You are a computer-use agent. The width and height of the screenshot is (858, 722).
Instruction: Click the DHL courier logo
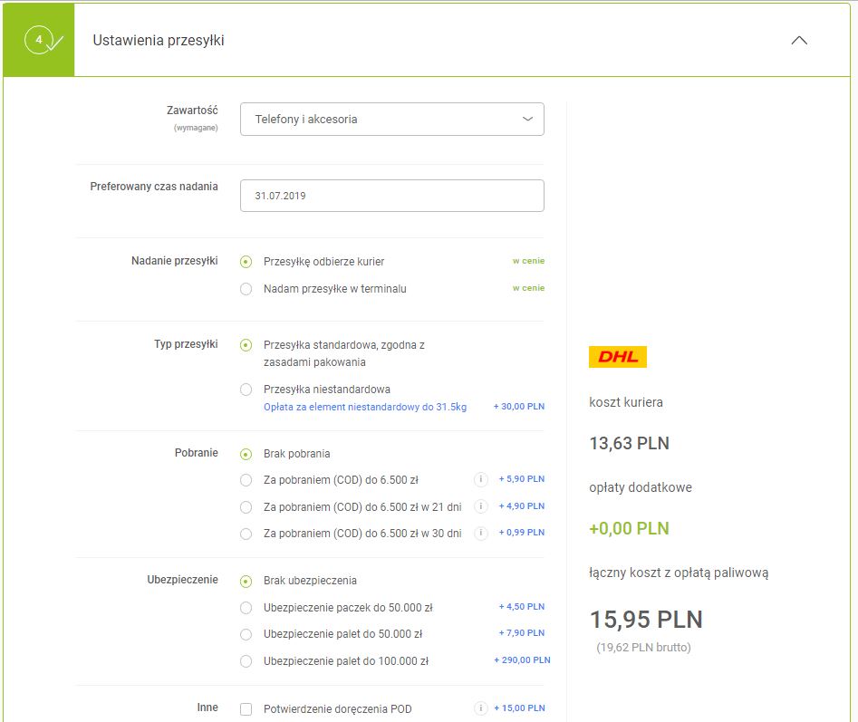(617, 357)
